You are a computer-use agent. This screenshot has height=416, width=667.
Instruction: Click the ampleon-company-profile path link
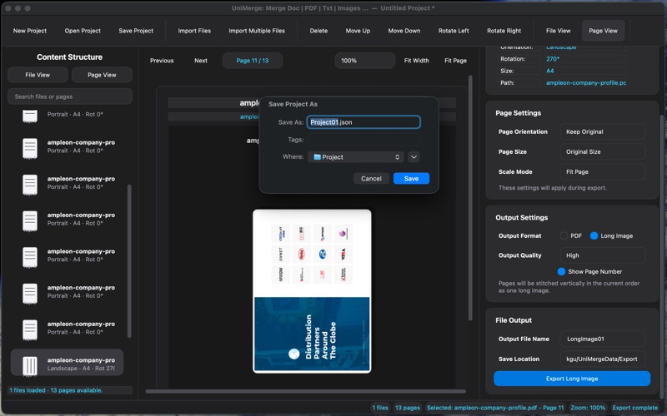click(x=586, y=82)
